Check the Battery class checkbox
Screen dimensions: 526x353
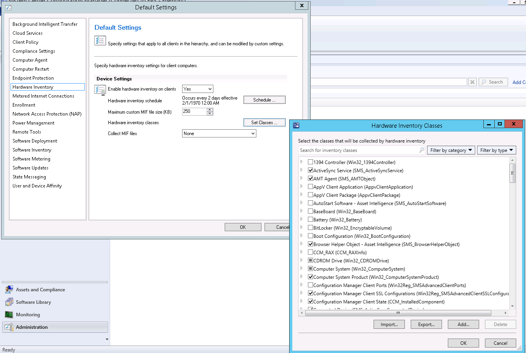coord(310,219)
